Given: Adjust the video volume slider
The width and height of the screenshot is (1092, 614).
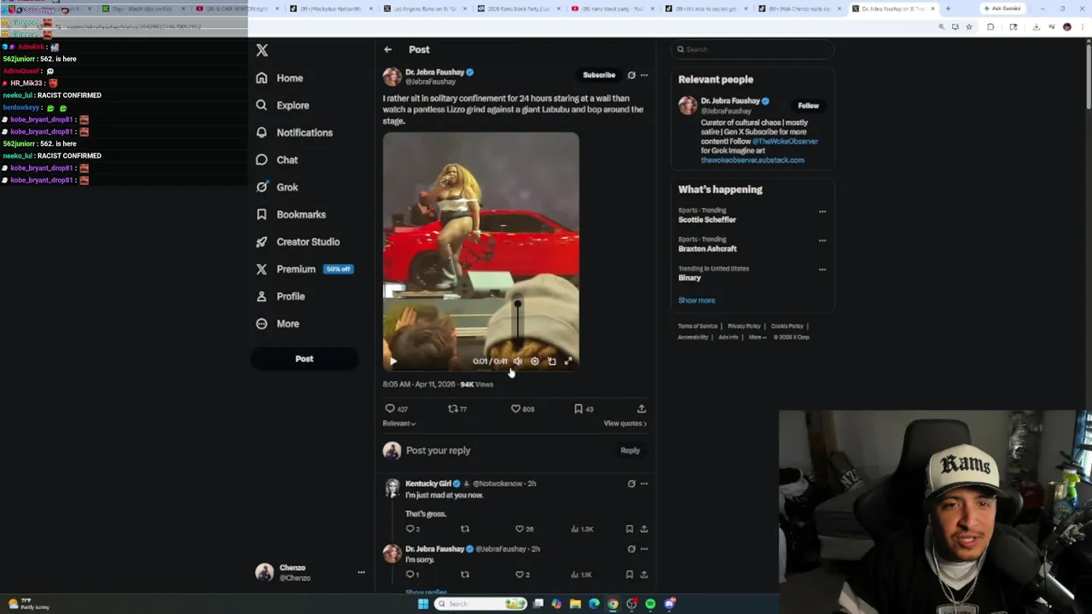Looking at the screenshot, I should (518, 322).
